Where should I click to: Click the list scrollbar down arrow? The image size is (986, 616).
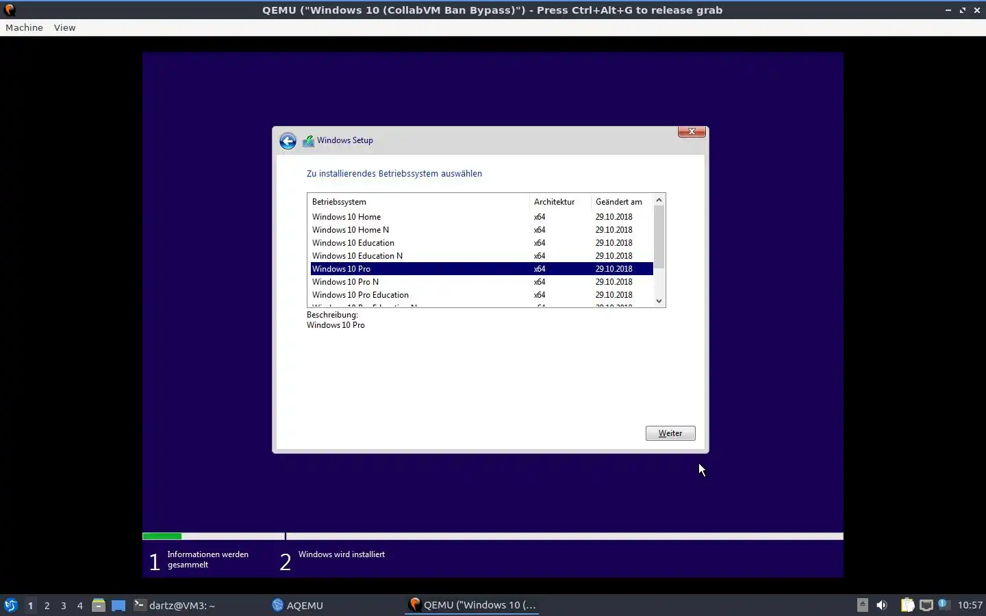pos(659,301)
